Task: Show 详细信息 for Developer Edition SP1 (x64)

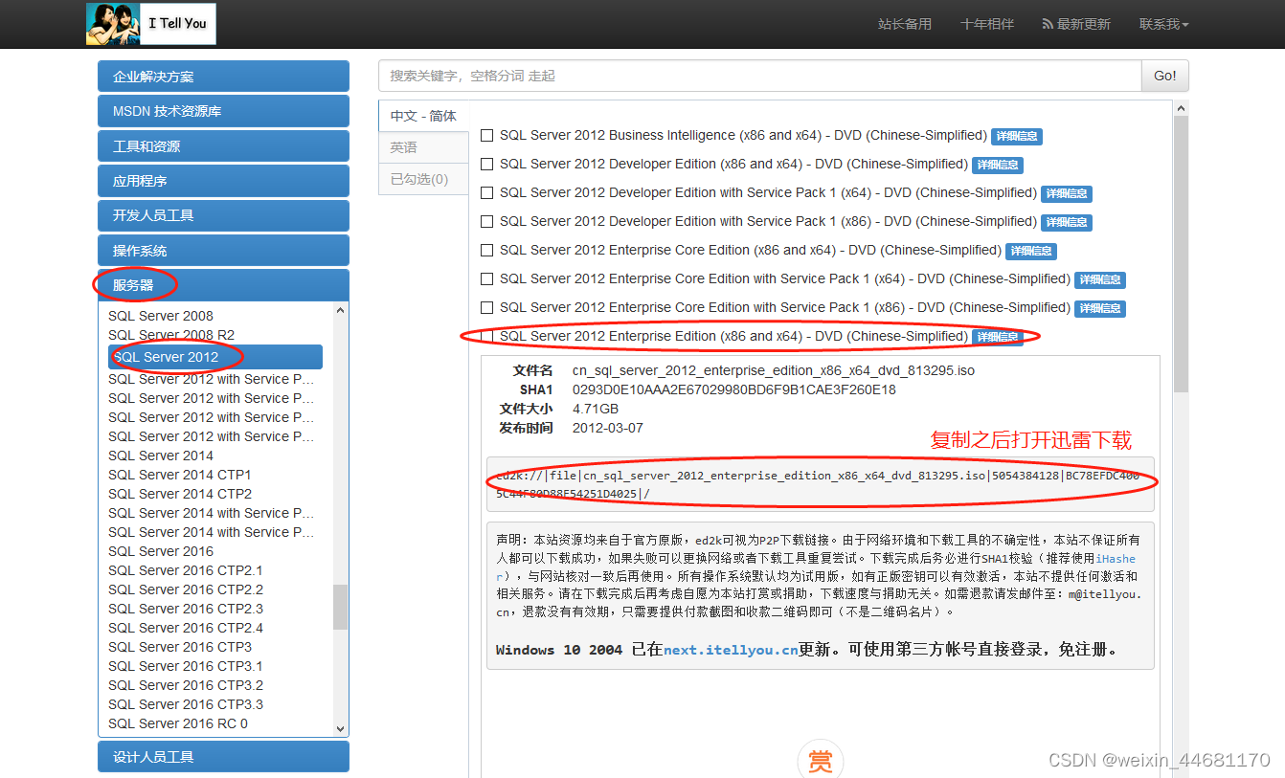Action: pos(1066,193)
